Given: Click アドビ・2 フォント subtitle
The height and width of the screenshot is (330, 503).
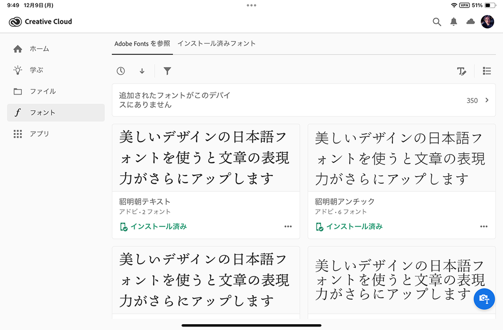Looking at the screenshot, I should click(145, 212).
